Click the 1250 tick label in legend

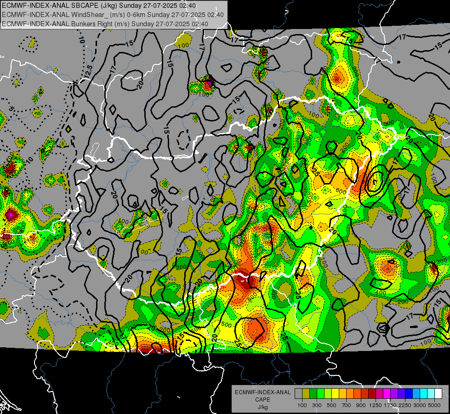point(376,405)
